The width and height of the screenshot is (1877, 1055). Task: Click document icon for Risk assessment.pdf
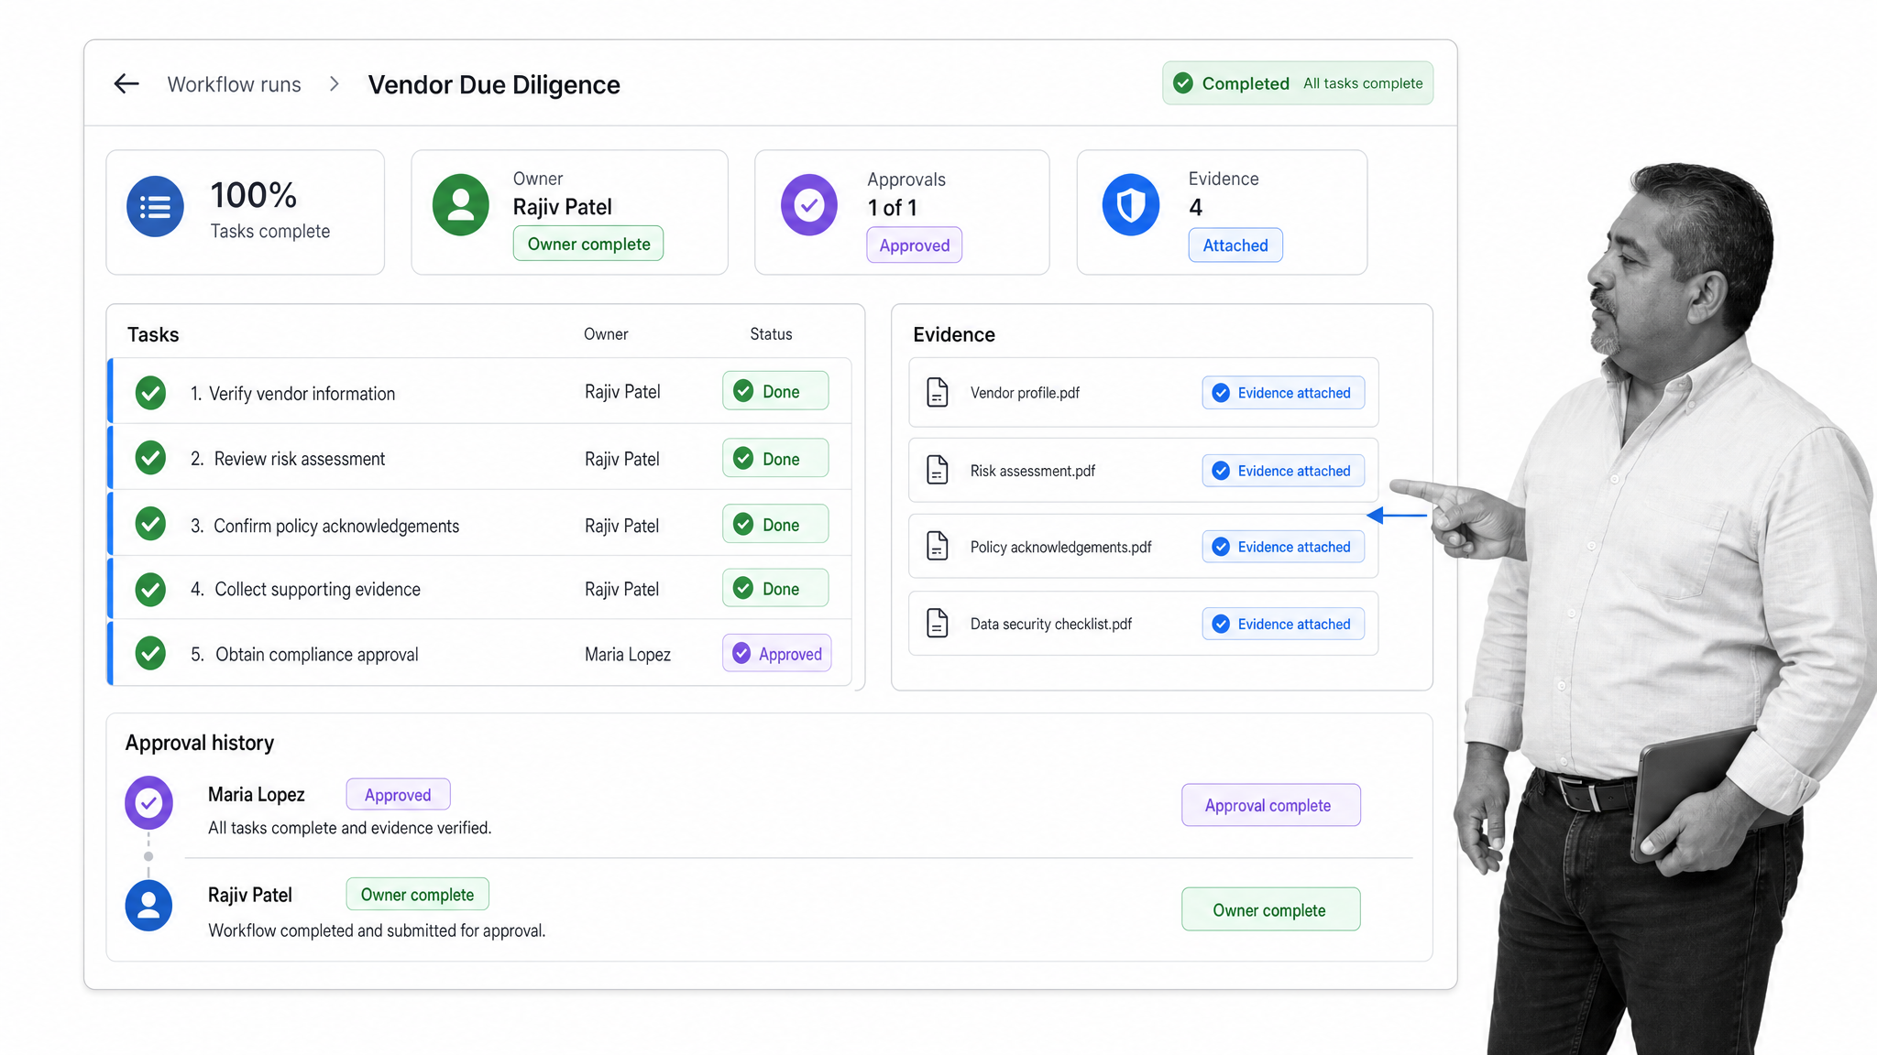(x=938, y=470)
